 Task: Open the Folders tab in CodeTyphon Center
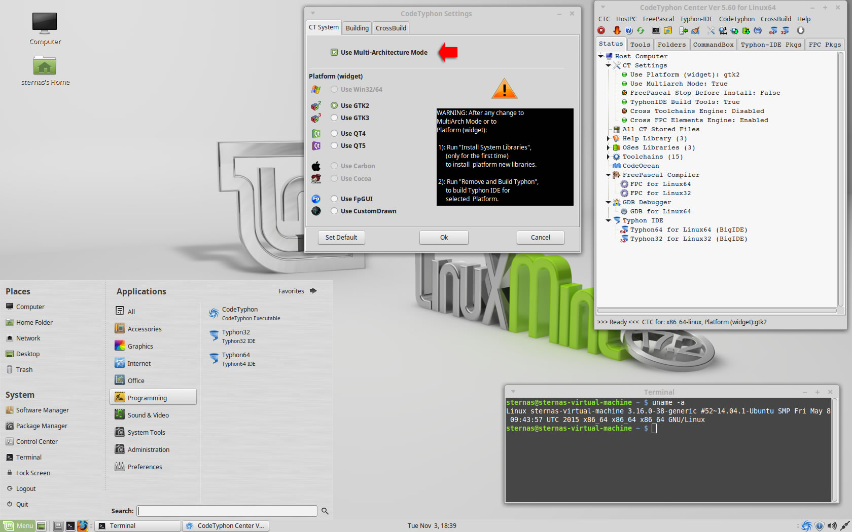coord(671,45)
